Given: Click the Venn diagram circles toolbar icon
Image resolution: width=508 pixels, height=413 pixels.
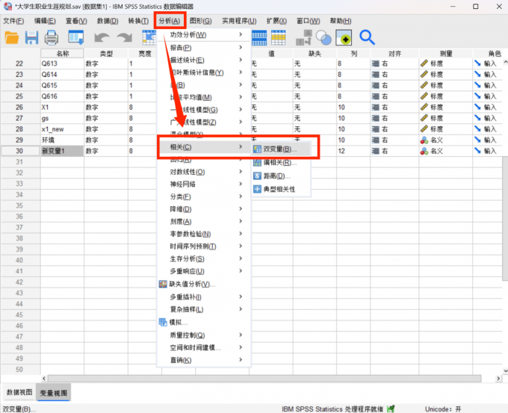Looking at the screenshot, I should [323, 37].
